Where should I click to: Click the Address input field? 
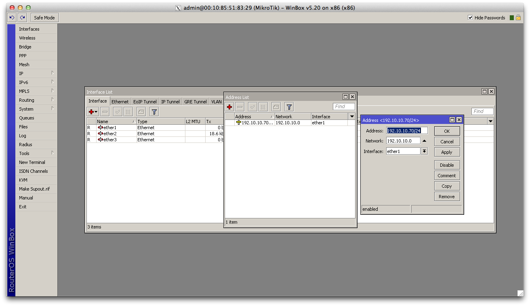click(x=407, y=131)
